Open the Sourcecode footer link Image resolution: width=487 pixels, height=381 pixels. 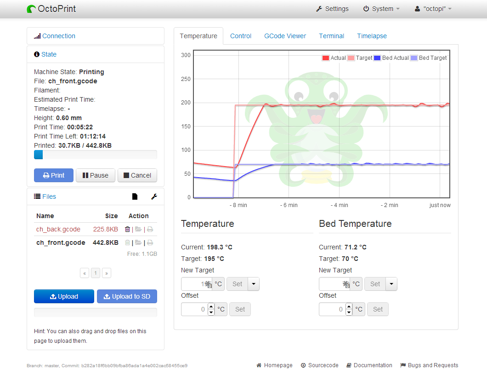[x=320, y=365]
